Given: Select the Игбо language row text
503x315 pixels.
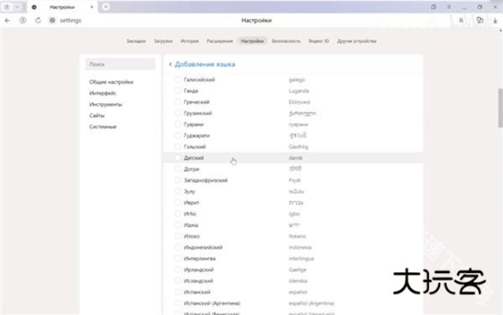Looking at the screenshot, I should pos(190,214).
